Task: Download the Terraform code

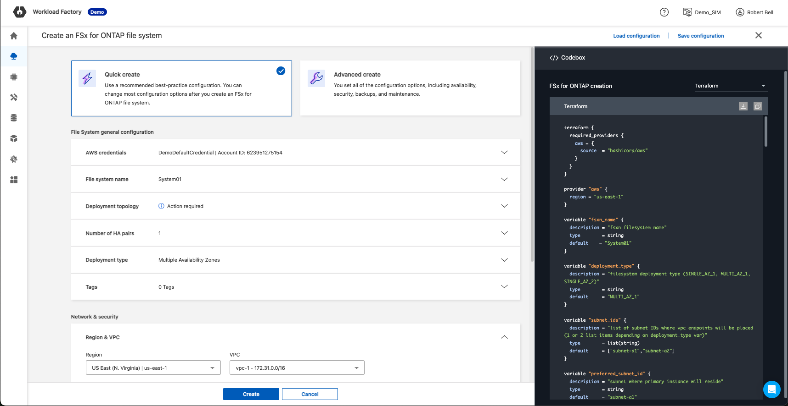Action: (x=743, y=106)
